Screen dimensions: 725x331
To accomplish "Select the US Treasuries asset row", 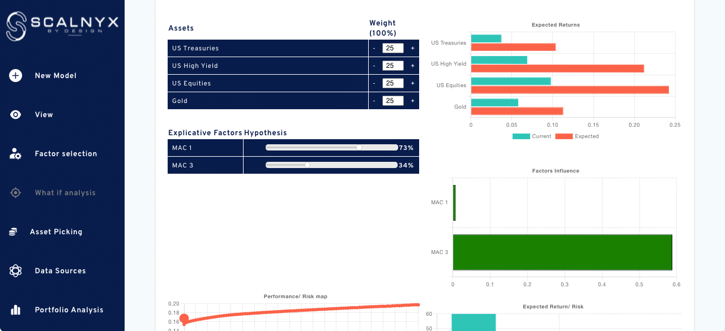I will click(x=244, y=48).
